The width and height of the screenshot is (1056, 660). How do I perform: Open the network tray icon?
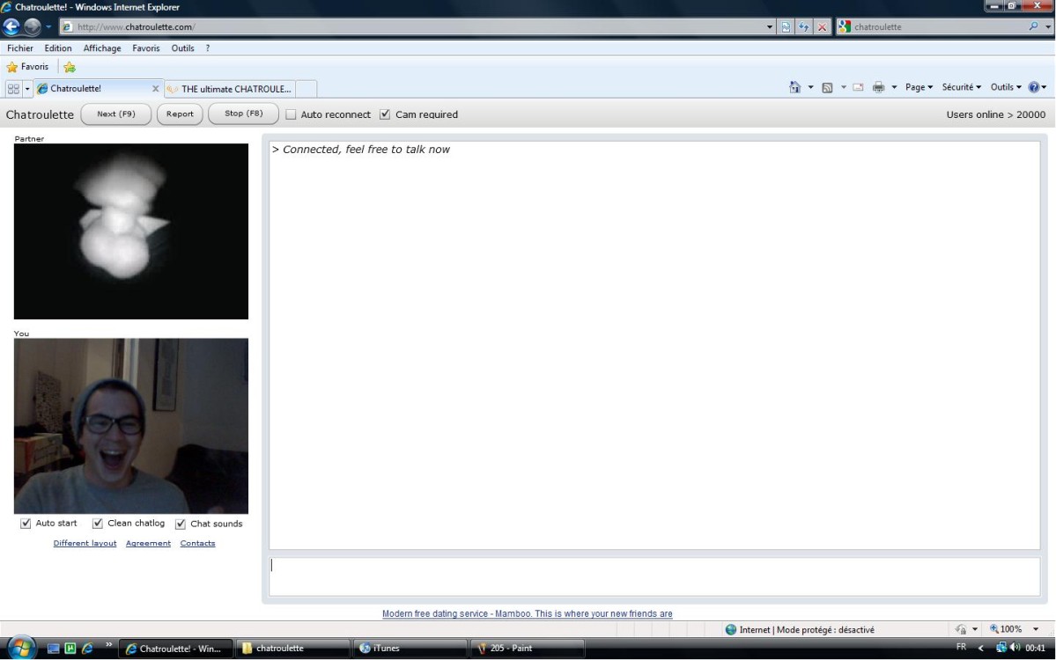click(1001, 647)
